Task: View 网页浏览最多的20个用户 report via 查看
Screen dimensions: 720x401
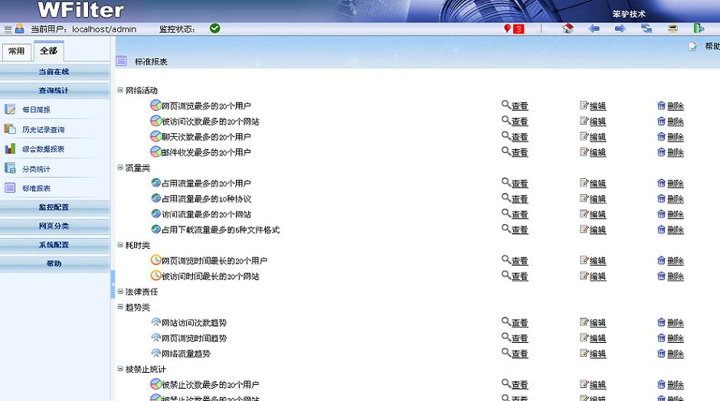Action: point(515,106)
